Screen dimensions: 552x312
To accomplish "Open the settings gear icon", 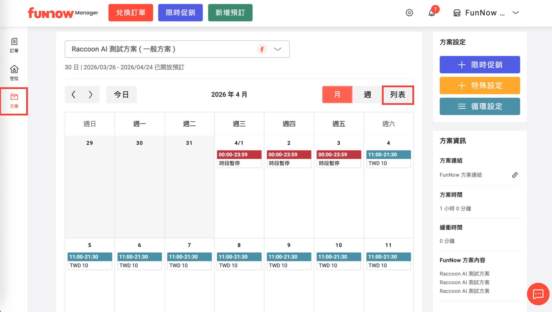I will click(x=409, y=13).
